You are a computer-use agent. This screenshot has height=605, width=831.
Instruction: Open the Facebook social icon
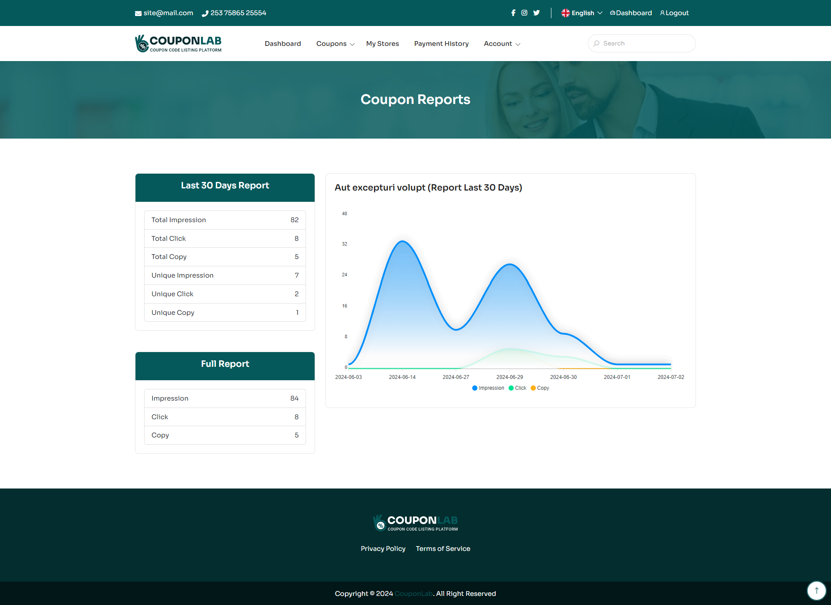click(513, 13)
